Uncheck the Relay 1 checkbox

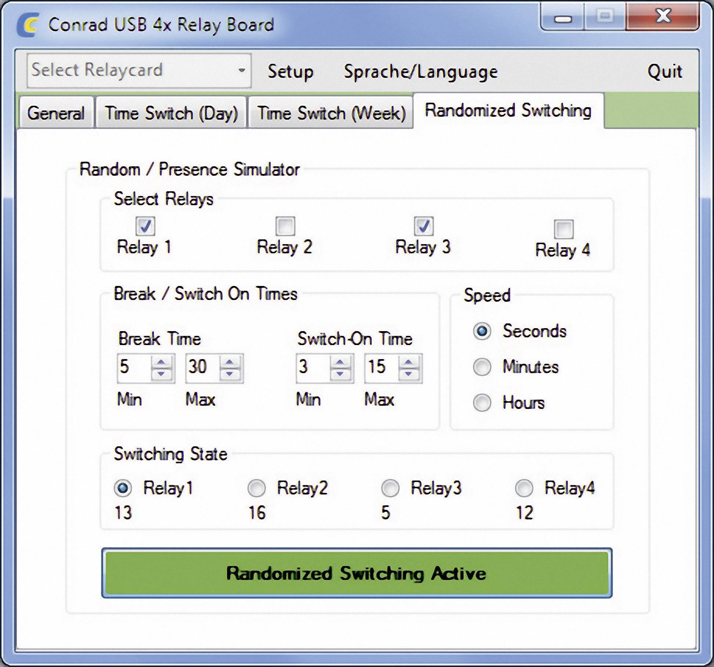(x=145, y=226)
